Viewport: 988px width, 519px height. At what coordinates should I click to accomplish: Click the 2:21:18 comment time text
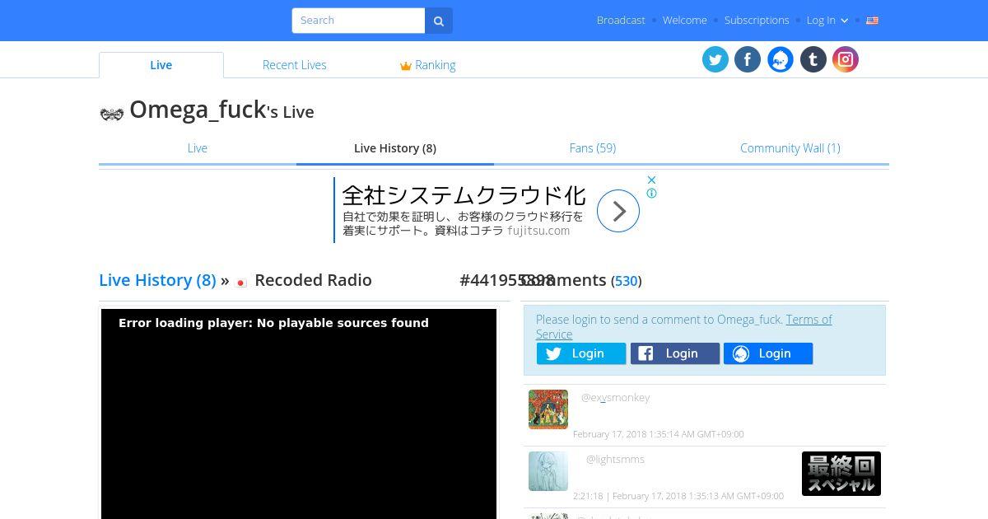pyautogui.click(x=588, y=496)
